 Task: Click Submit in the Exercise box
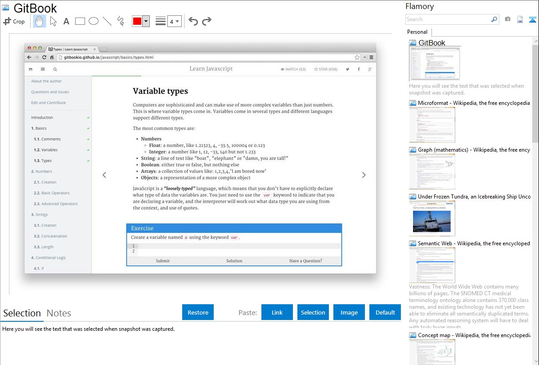(x=162, y=261)
